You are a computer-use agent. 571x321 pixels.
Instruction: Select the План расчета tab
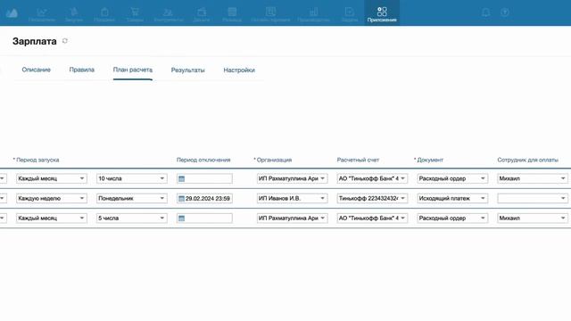(133, 70)
